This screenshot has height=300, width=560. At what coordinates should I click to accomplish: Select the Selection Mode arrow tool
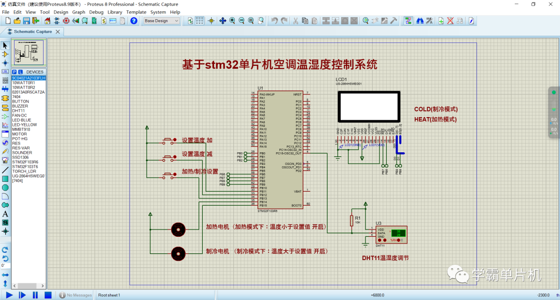click(x=5, y=46)
